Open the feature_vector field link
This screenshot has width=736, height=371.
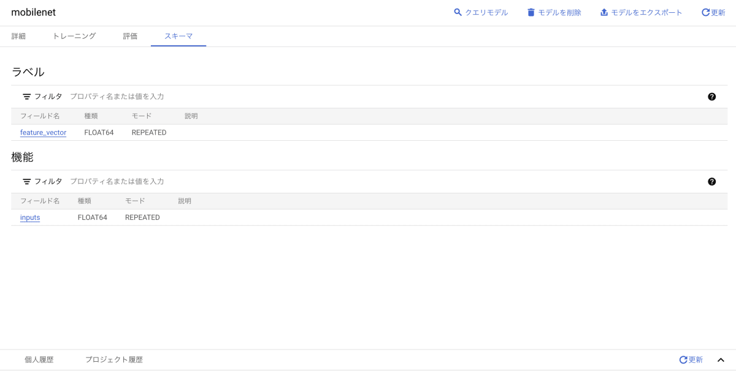(x=43, y=132)
